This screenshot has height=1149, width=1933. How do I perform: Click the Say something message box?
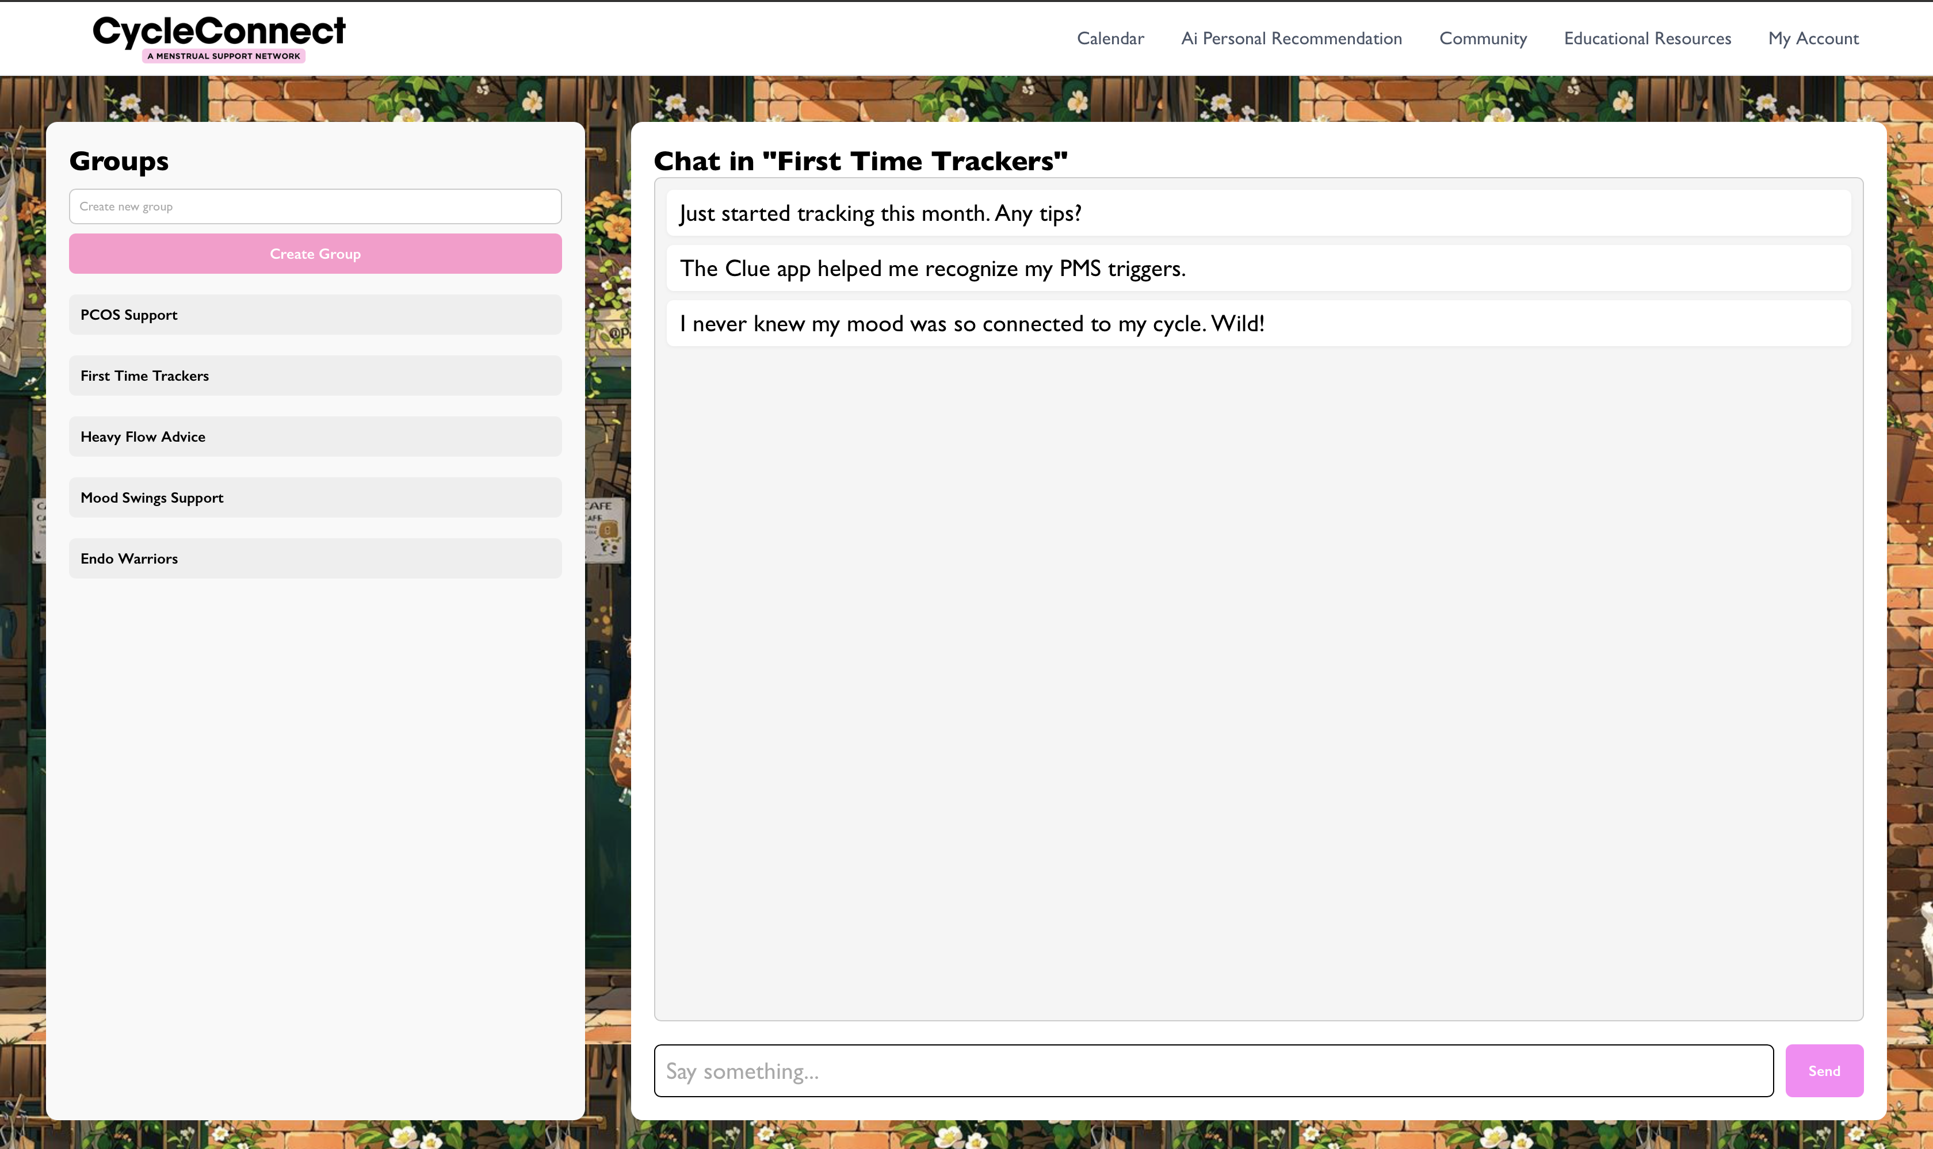[1213, 1071]
